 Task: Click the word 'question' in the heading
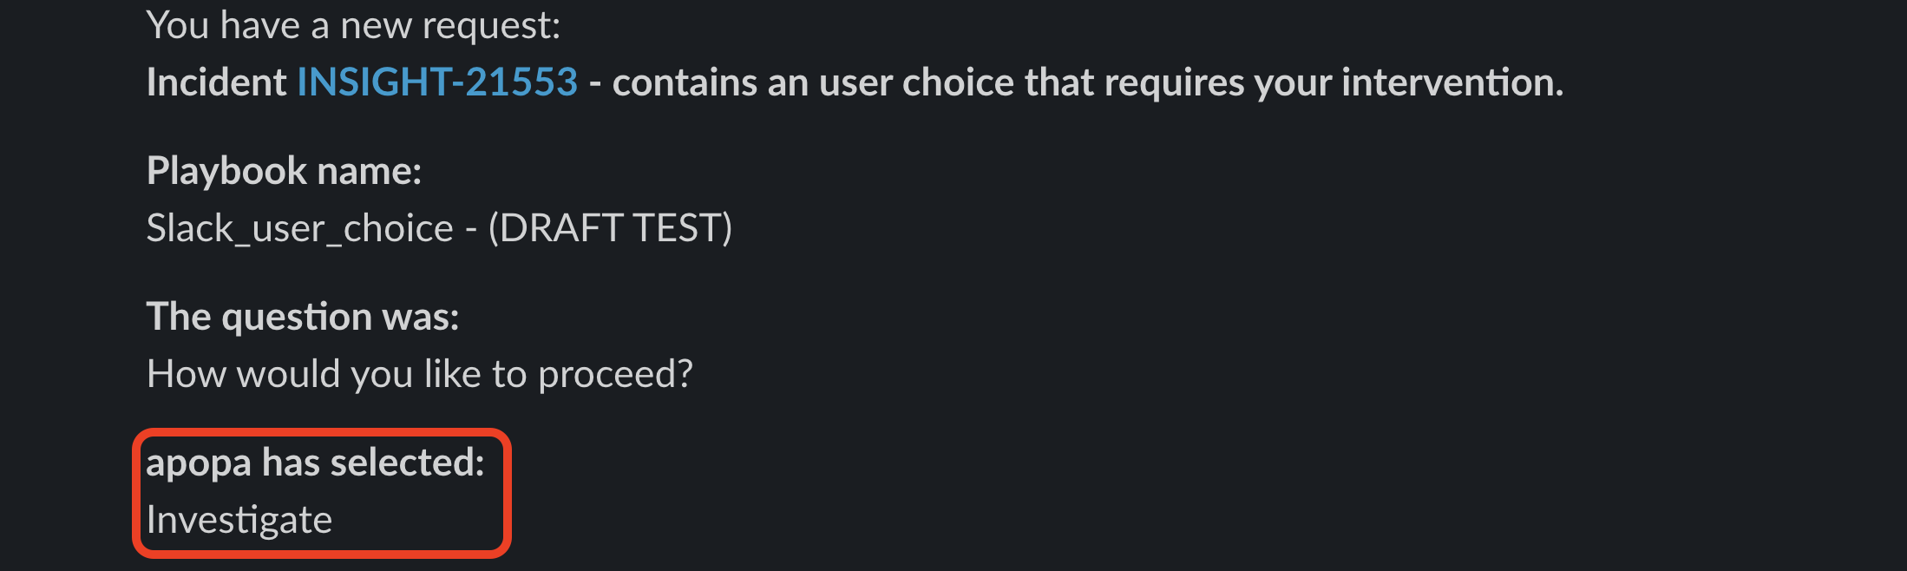click(297, 317)
